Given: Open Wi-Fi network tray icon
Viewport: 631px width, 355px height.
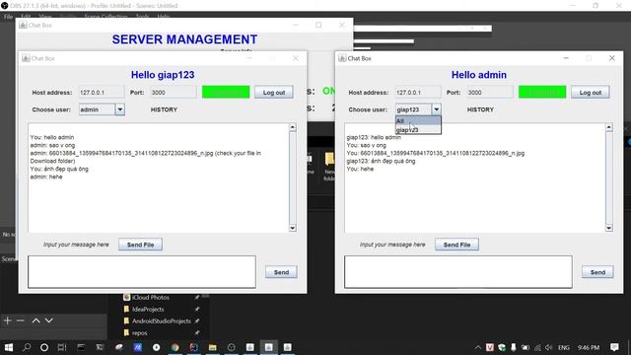Looking at the screenshot, I should coord(537,347).
